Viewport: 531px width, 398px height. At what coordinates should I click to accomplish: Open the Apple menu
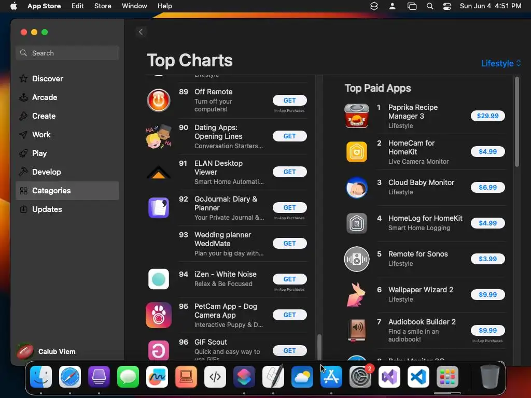[x=13, y=6]
